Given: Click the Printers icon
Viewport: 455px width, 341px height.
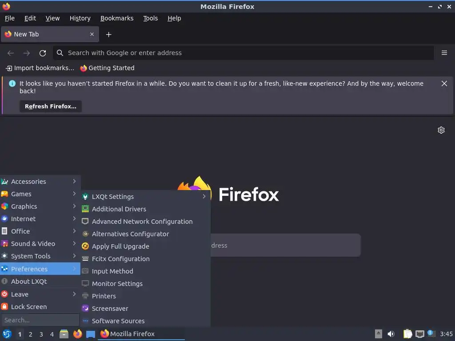Looking at the screenshot, I should (x=85, y=296).
